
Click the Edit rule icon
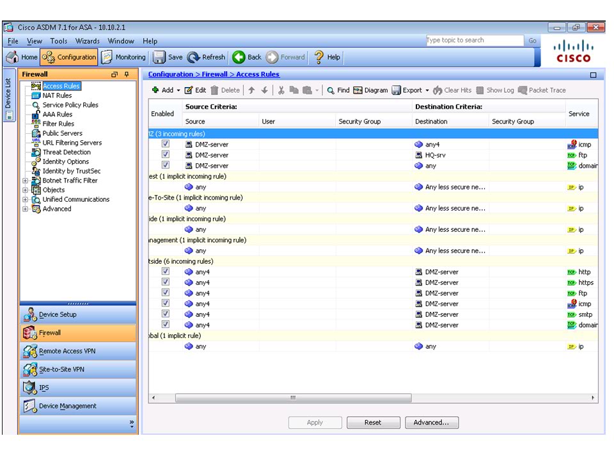coord(189,90)
